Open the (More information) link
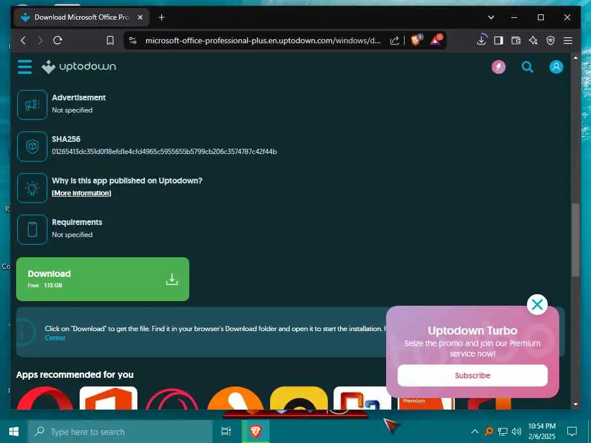Screen dimensions: 591x443 pyautogui.click(x=81, y=193)
